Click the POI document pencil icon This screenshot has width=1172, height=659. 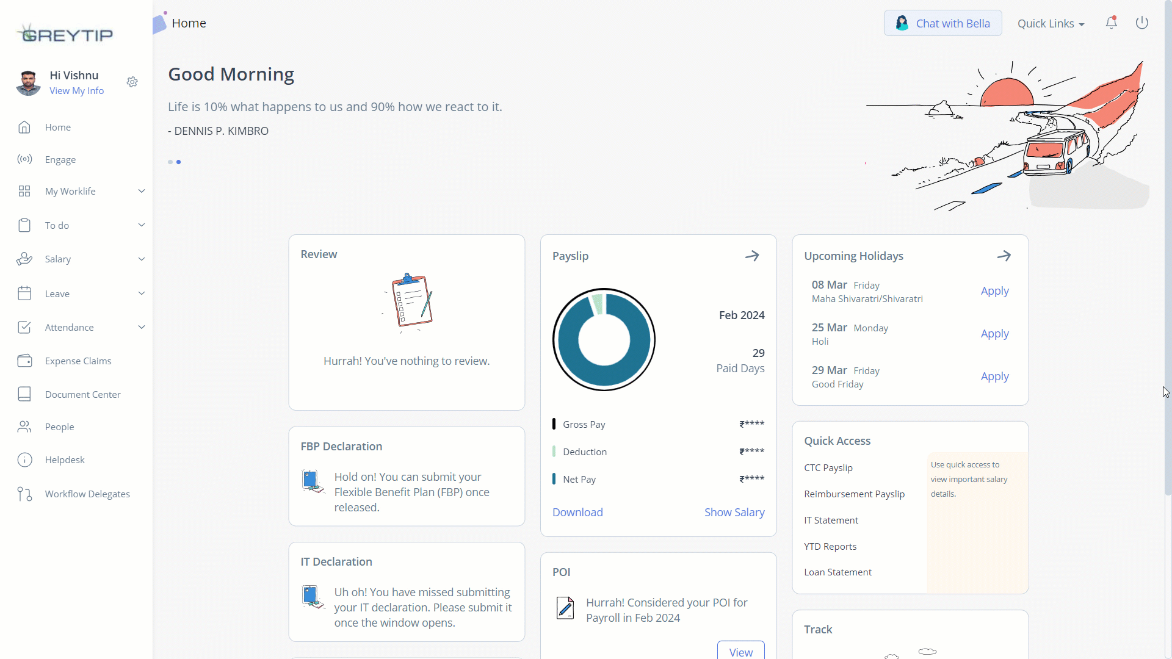(565, 608)
